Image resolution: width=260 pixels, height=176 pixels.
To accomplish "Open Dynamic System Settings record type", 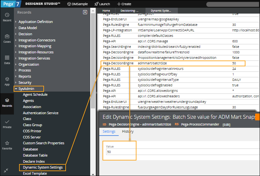I will (43, 167).
